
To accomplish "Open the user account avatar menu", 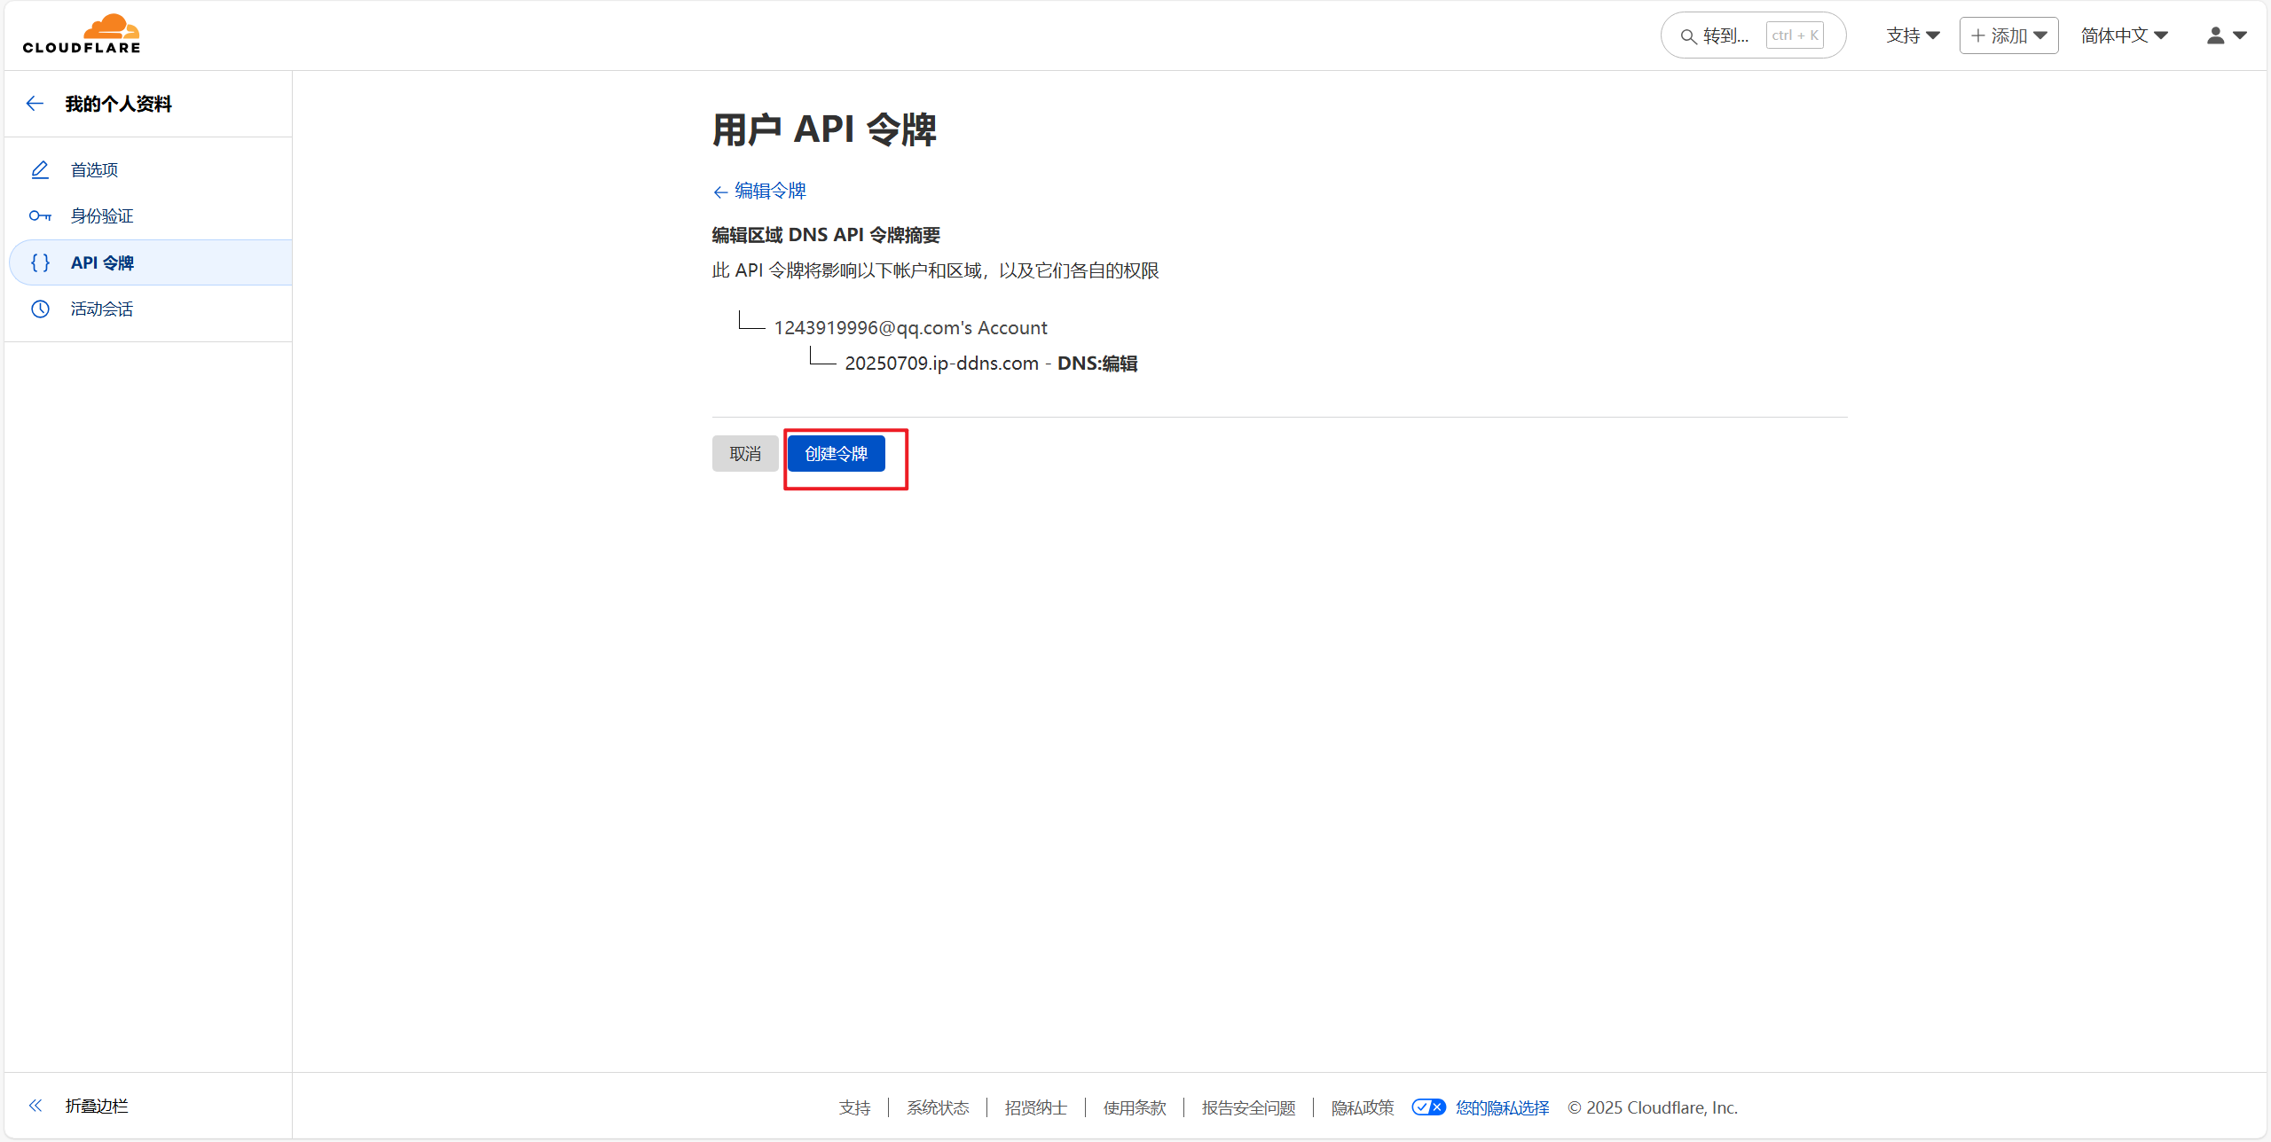I will 2227,35.
